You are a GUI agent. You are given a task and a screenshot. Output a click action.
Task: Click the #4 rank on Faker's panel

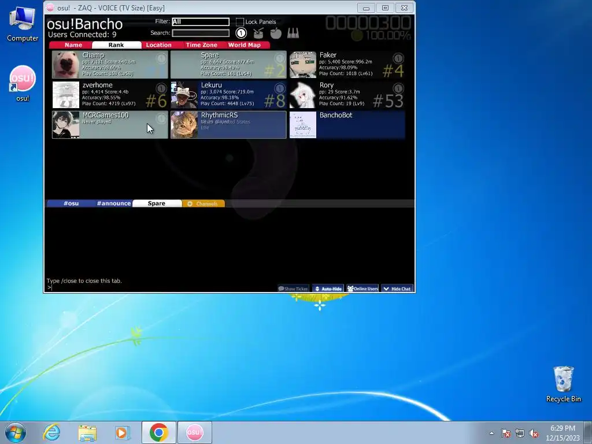coord(393,71)
